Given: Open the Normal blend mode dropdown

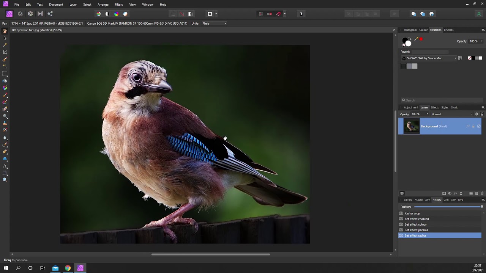Looking at the screenshot, I should [x=452, y=114].
